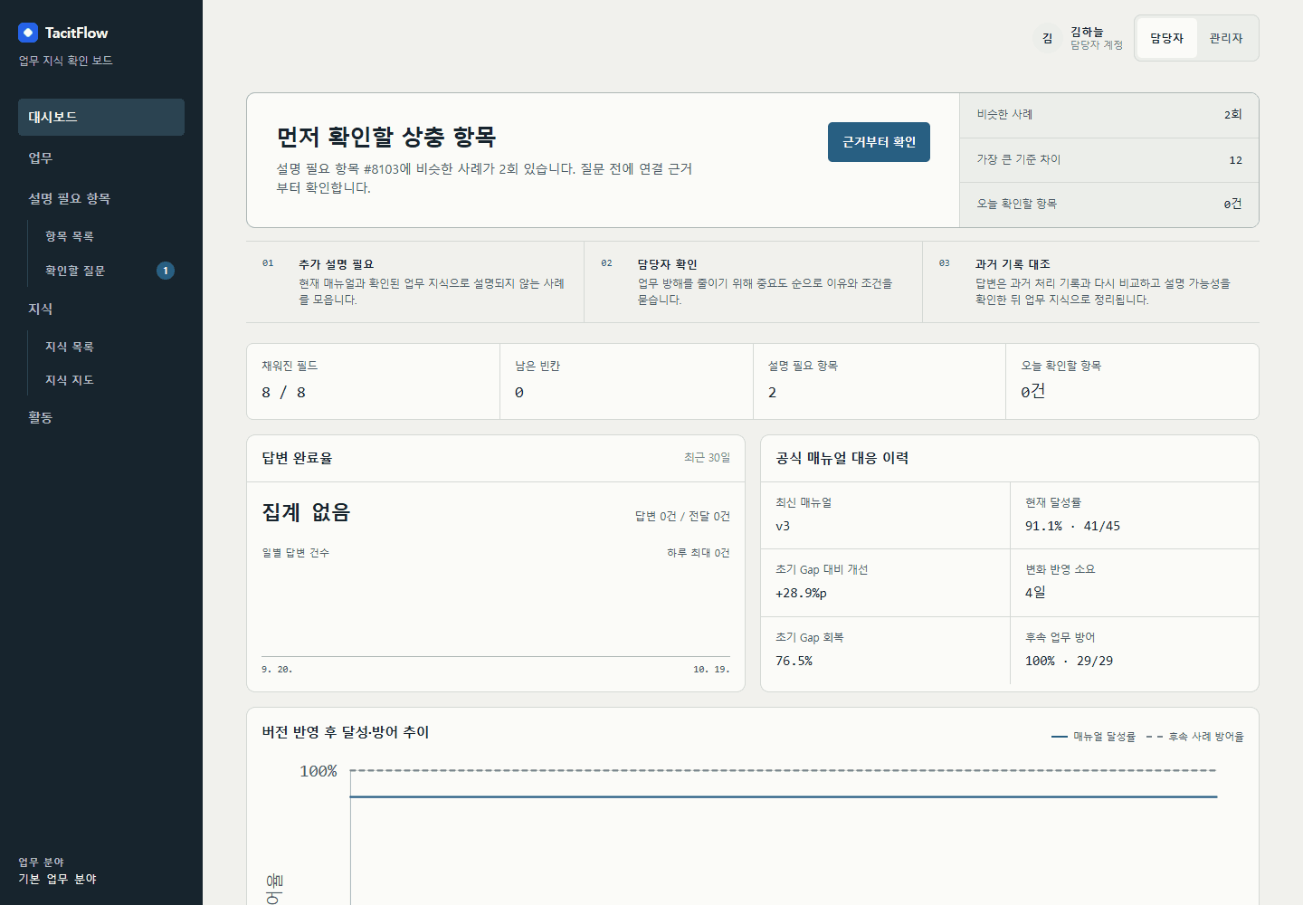The image size is (1303, 905).
Task: Click the 100% axis label on the trend chart
Action: pos(319,771)
